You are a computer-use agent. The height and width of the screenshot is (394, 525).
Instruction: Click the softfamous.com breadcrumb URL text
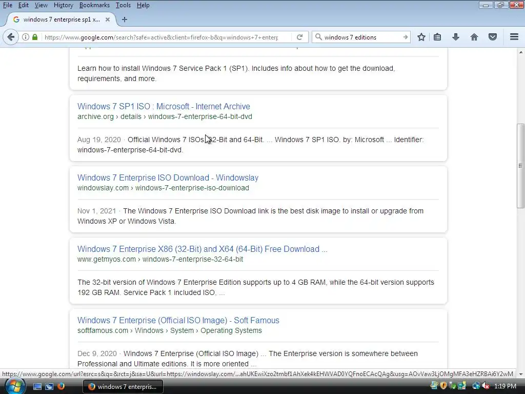click(169, 331)
